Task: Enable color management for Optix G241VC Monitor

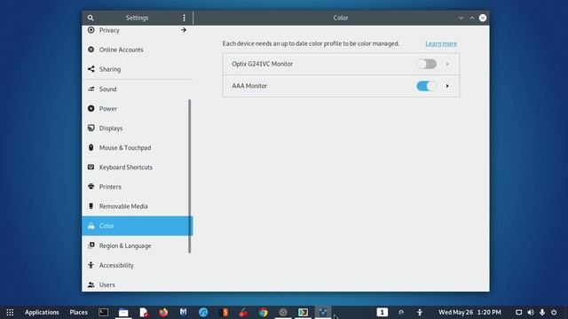Action: (x=426, y=64)
